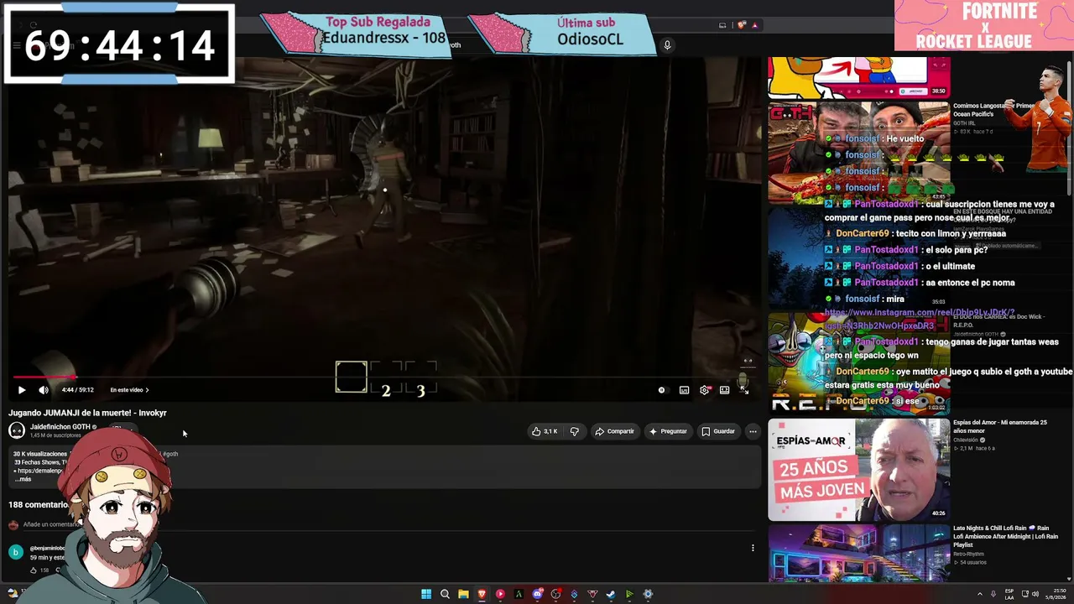Viewport: 1074px width, 604px height.
Task: Save video with the Guardar button
Action: [718, 431]
